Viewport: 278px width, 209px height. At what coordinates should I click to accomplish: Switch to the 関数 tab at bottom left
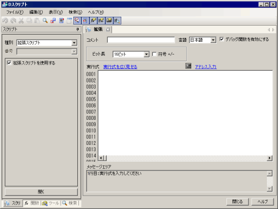tap(32, 203)
